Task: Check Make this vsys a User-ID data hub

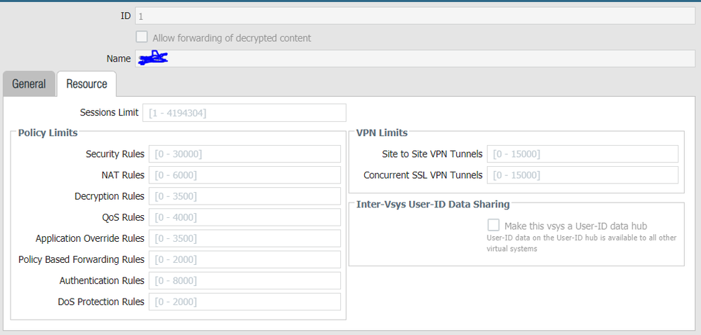Action: point(494,225)
